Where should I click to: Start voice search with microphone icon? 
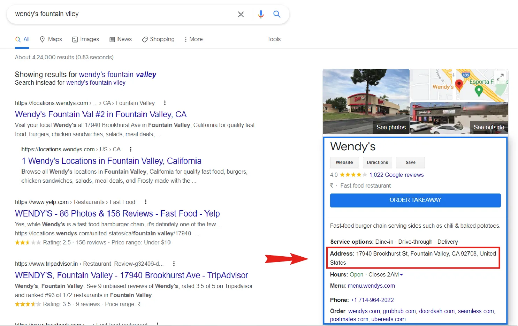point(261,14)
